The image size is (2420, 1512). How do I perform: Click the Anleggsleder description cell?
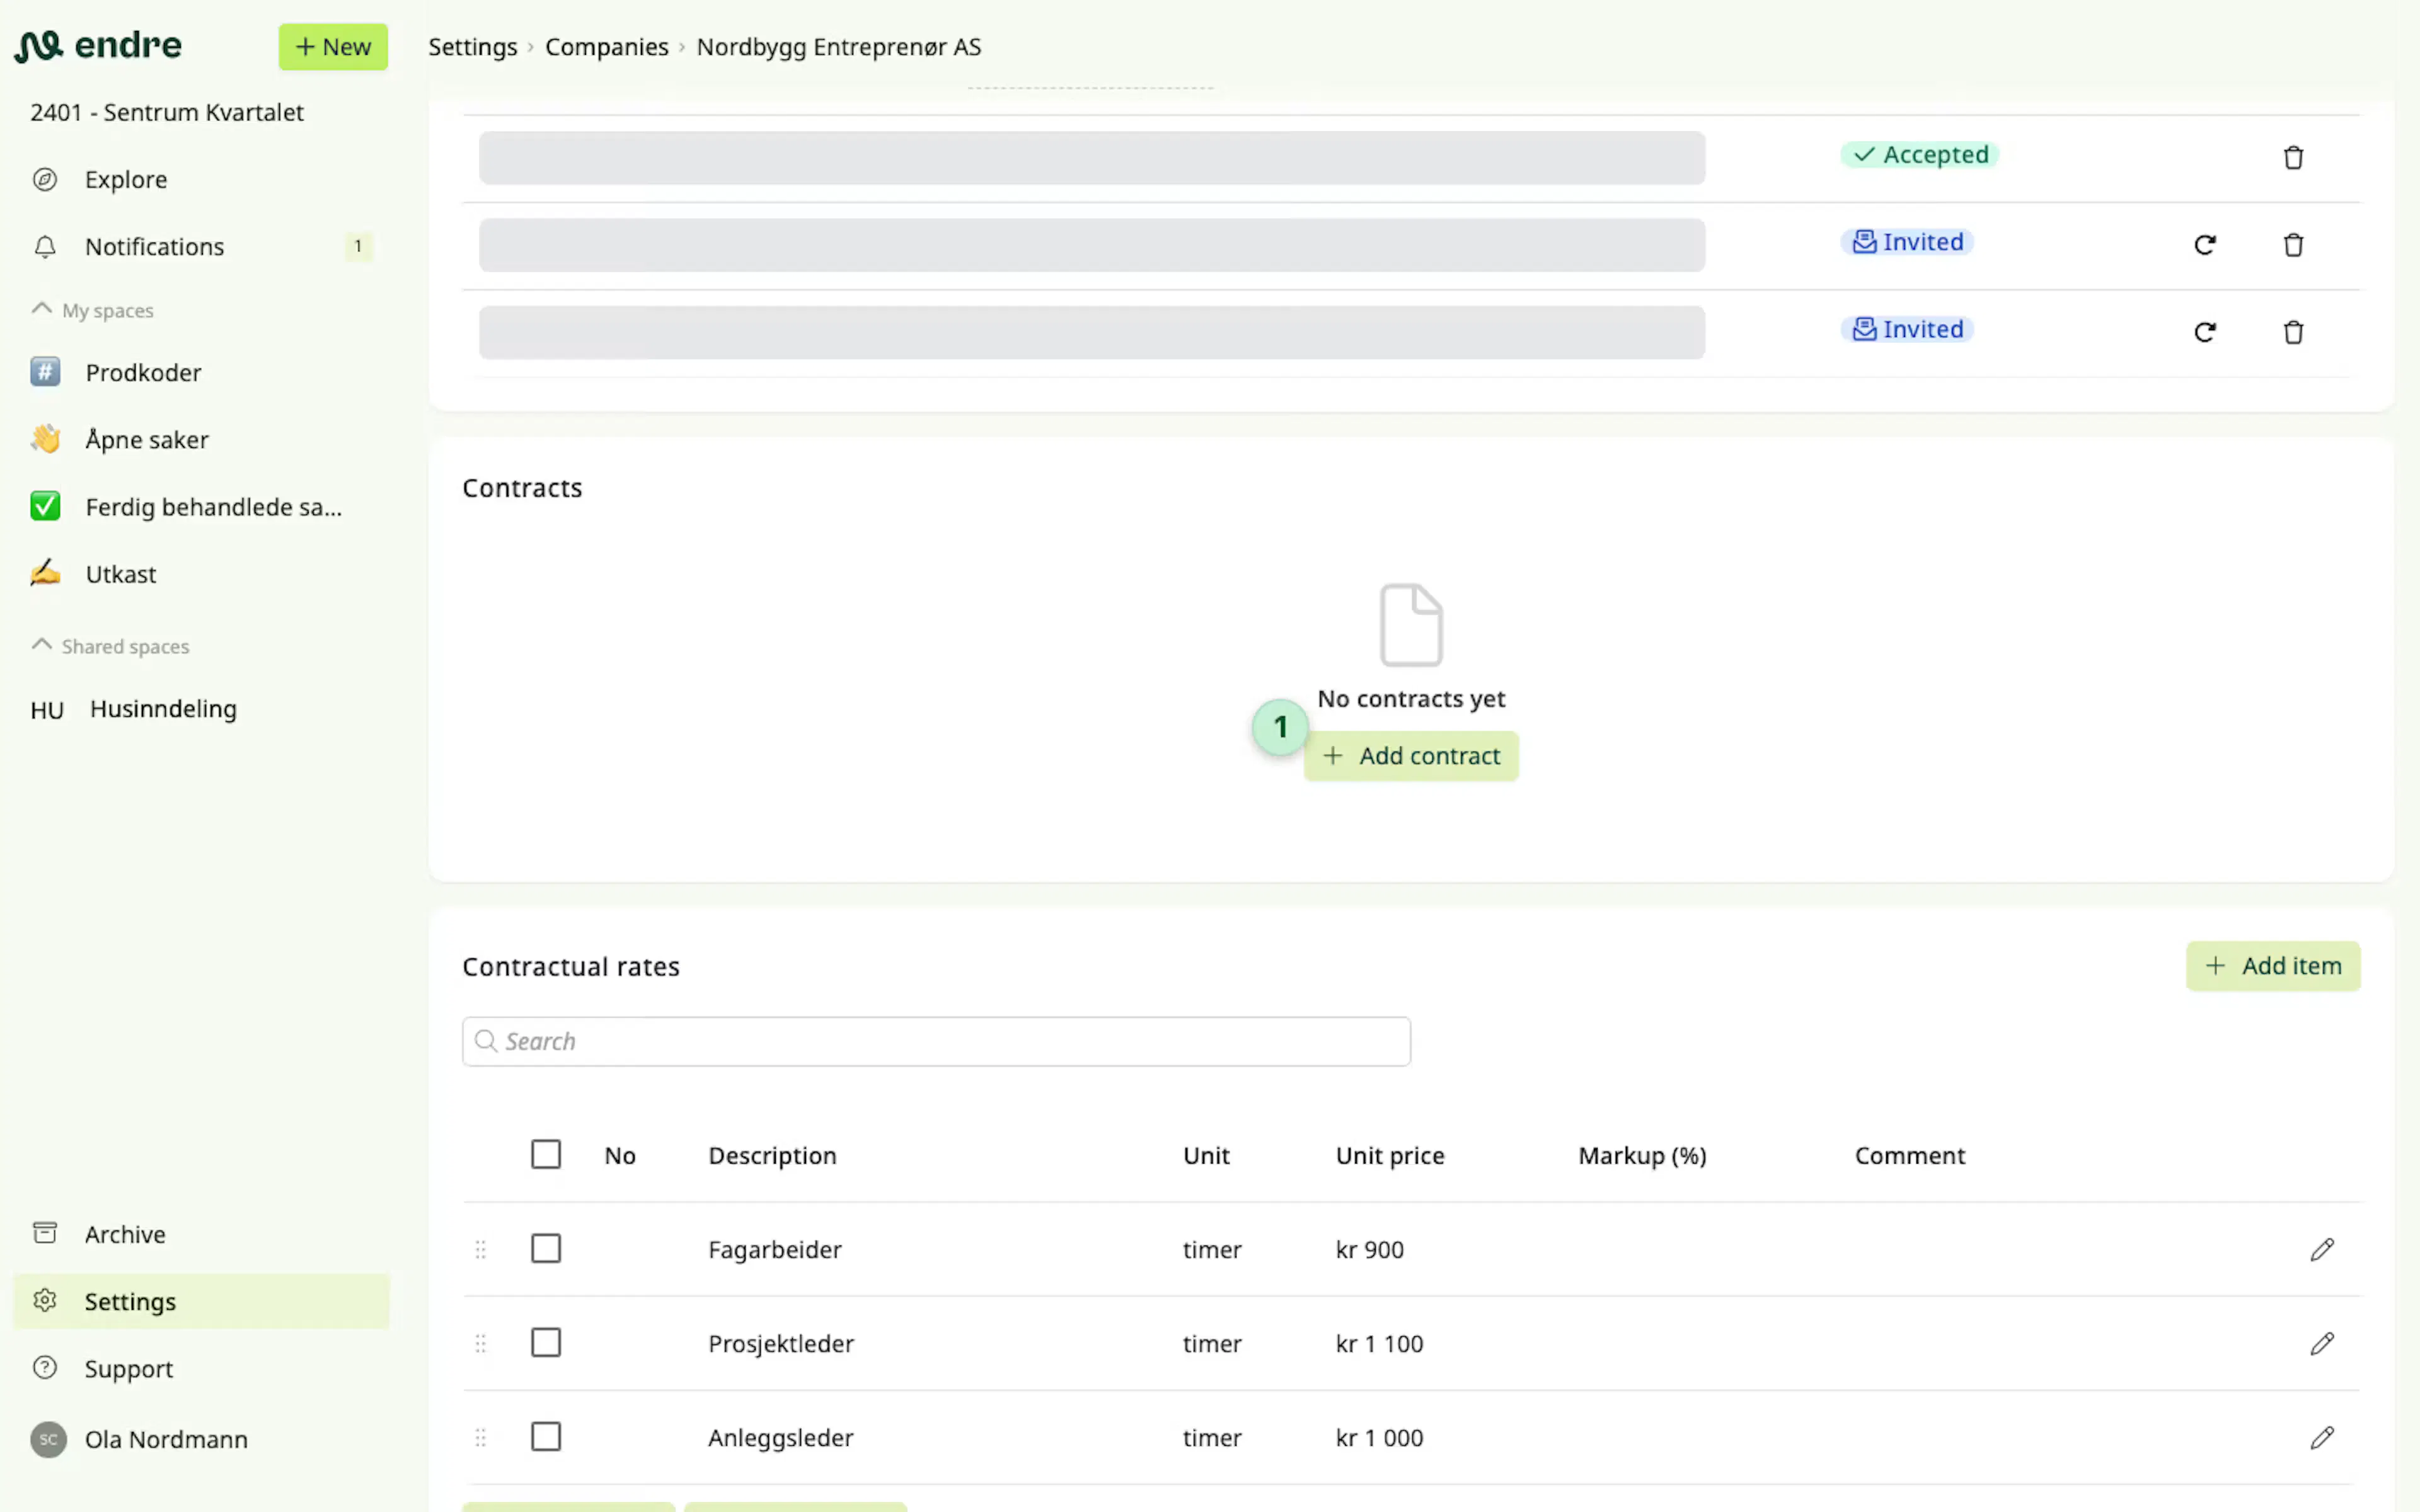[781, 1438]
